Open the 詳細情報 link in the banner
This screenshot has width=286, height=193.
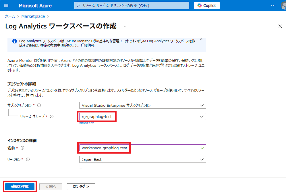[x=87, y=45]
